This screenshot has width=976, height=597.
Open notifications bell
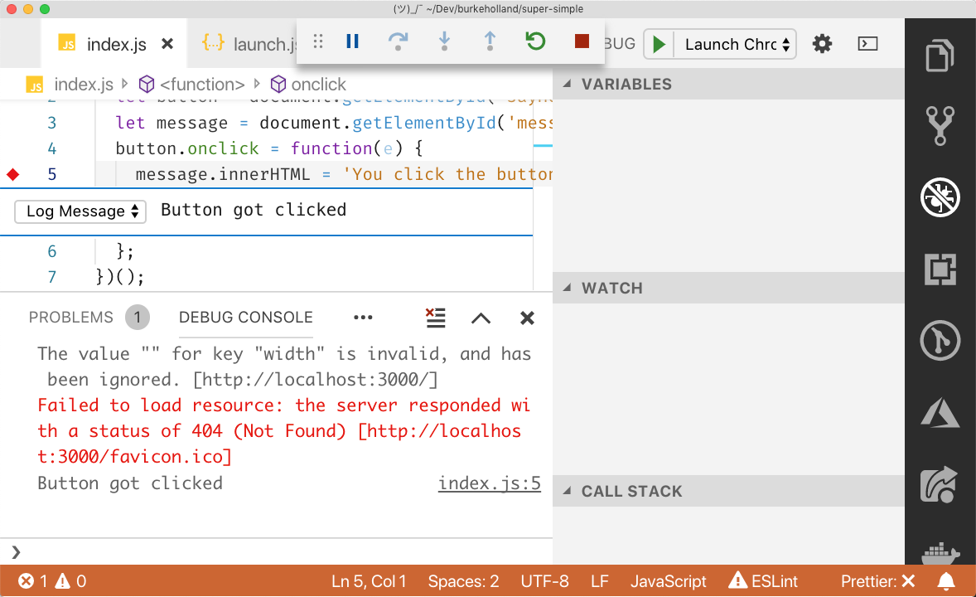click(946, 581)
